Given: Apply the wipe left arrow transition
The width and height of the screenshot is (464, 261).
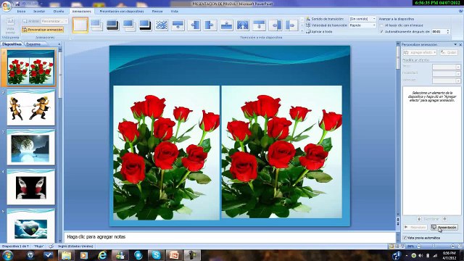Looking at the screenshot, I should coord(194,25).
